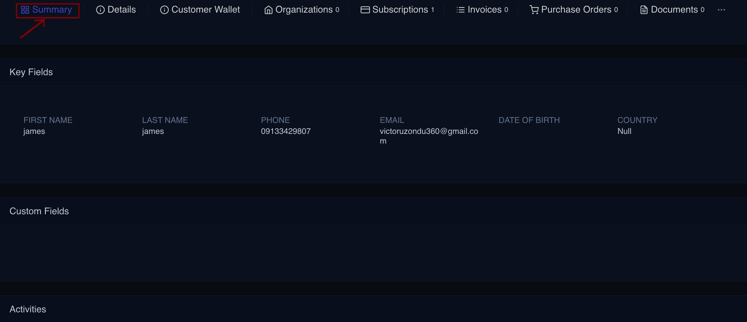Click the Subscriptions card icon
747x322 pixels.
pos(365,10)
